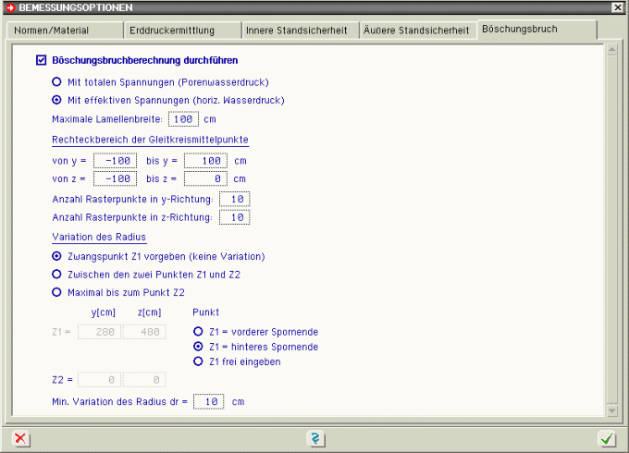This screenshot has height=453, width=629.
Task: Select Z1 frei eingeben option
Action: [x=198, y=361]
